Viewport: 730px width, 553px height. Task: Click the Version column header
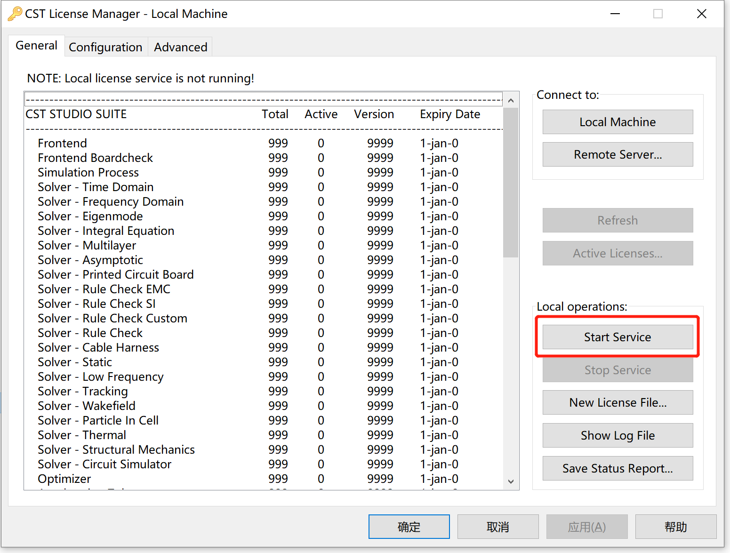coord(374,114)
